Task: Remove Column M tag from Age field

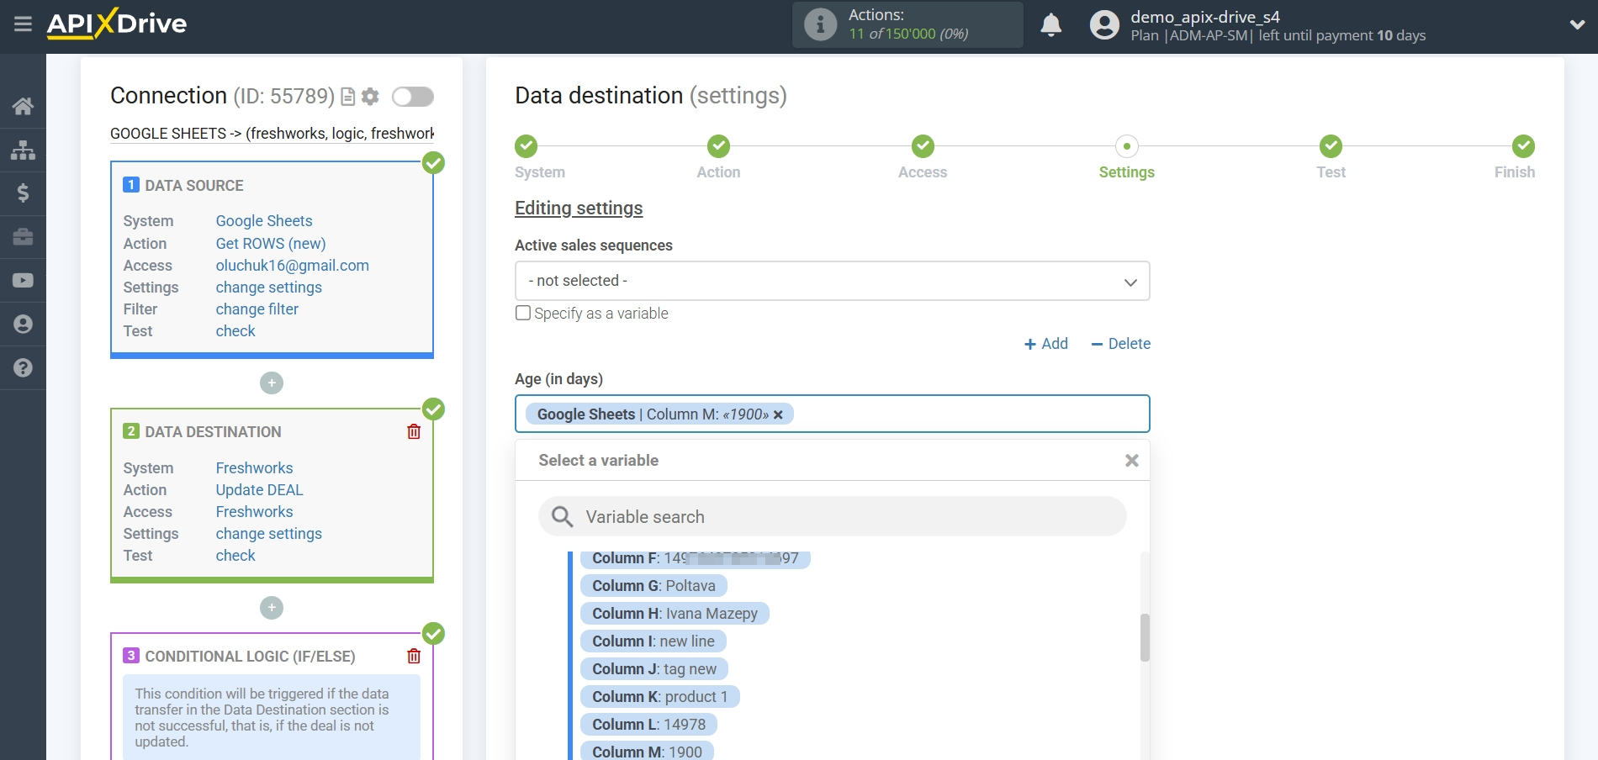Action: click(778, 414)
